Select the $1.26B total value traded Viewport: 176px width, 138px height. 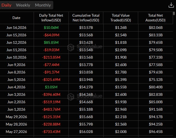[x=121, y=28]
